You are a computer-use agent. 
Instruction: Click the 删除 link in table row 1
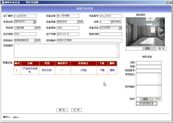[112, 70]
